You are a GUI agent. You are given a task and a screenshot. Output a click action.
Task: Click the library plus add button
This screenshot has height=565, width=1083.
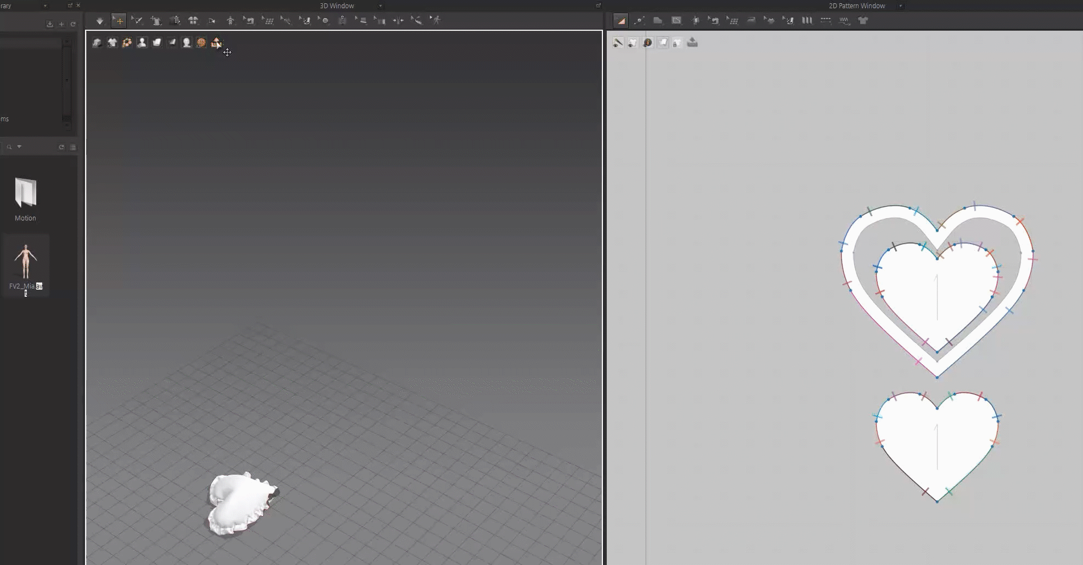coord(61,24)
